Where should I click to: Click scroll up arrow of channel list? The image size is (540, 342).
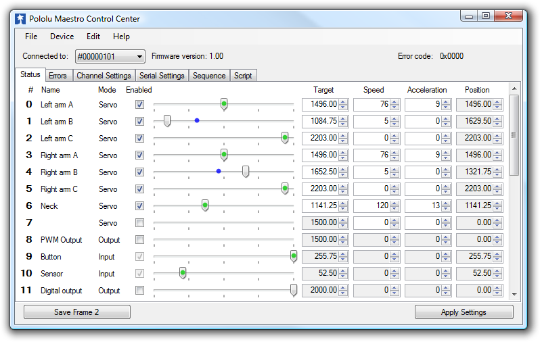(x=514, y=89)
